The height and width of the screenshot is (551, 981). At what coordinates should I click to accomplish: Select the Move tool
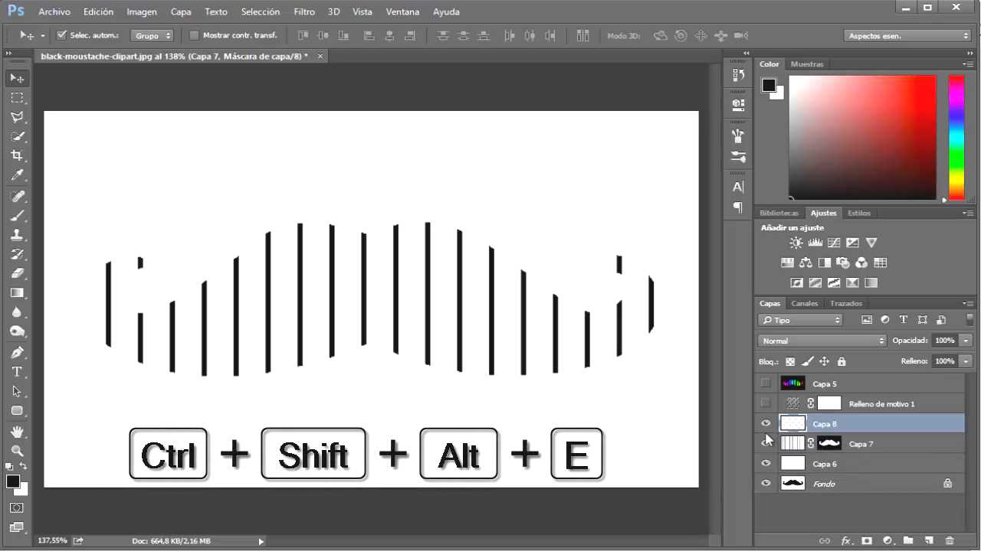pos(17,78)
